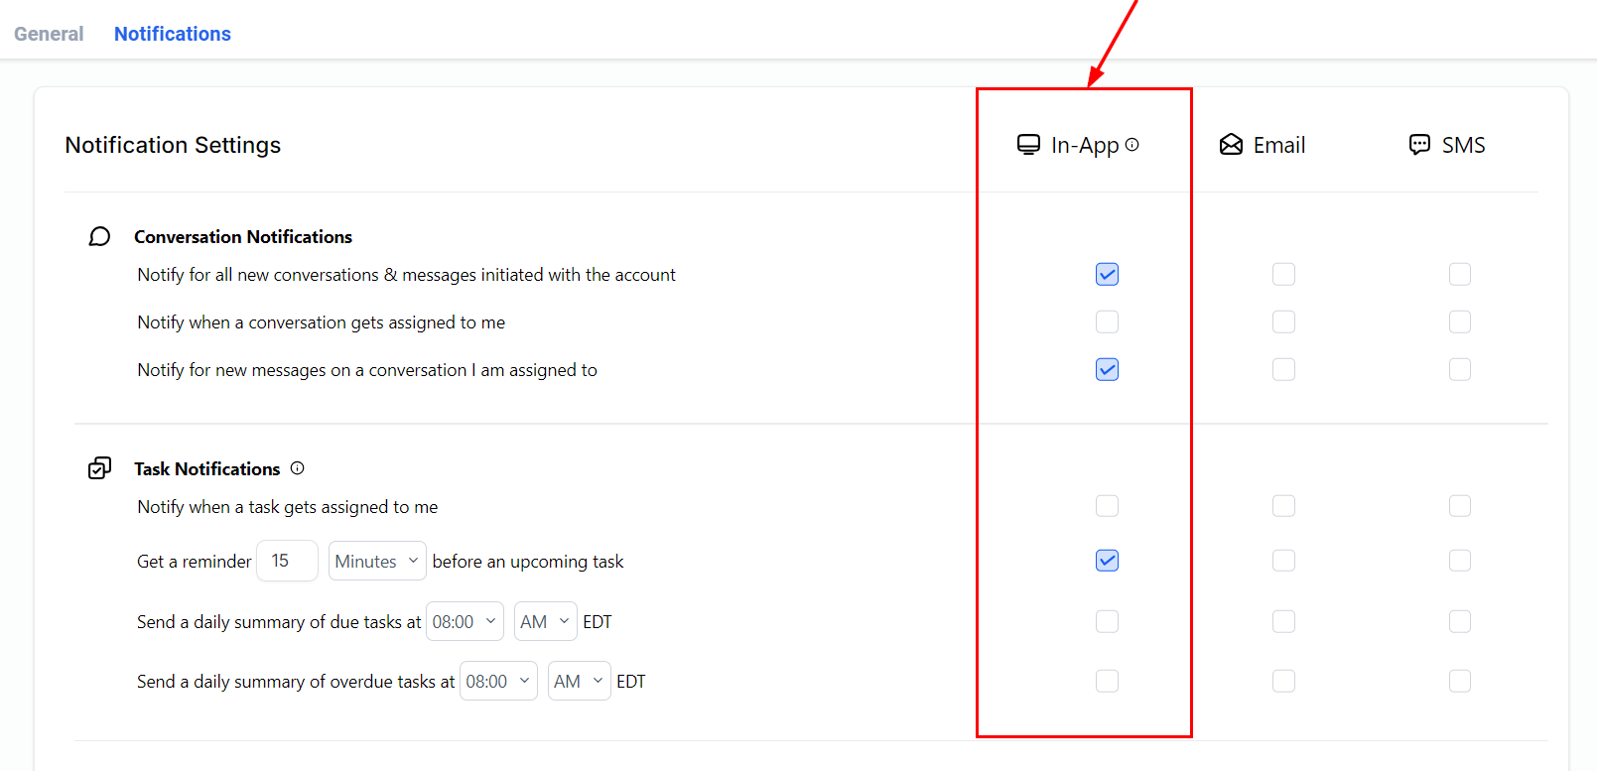Screen dimensions: 1597x771
Task: Open the overdue tasks AM/PM dropdown
Action: click(x=579, y=681)
